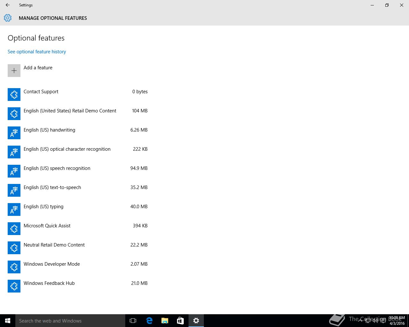Click the MANAGE OPTIONAL FEATURES title
The height and width of the screenshot is (327, 409).
click(53, 18)
